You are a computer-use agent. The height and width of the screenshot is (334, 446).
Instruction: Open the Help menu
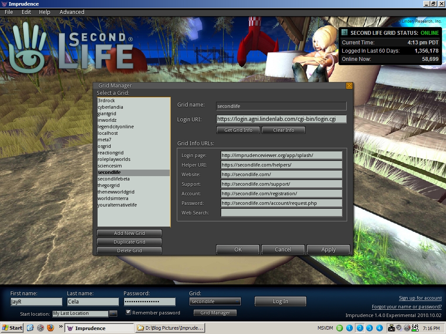pyautogui.click(x=45, y=12)
